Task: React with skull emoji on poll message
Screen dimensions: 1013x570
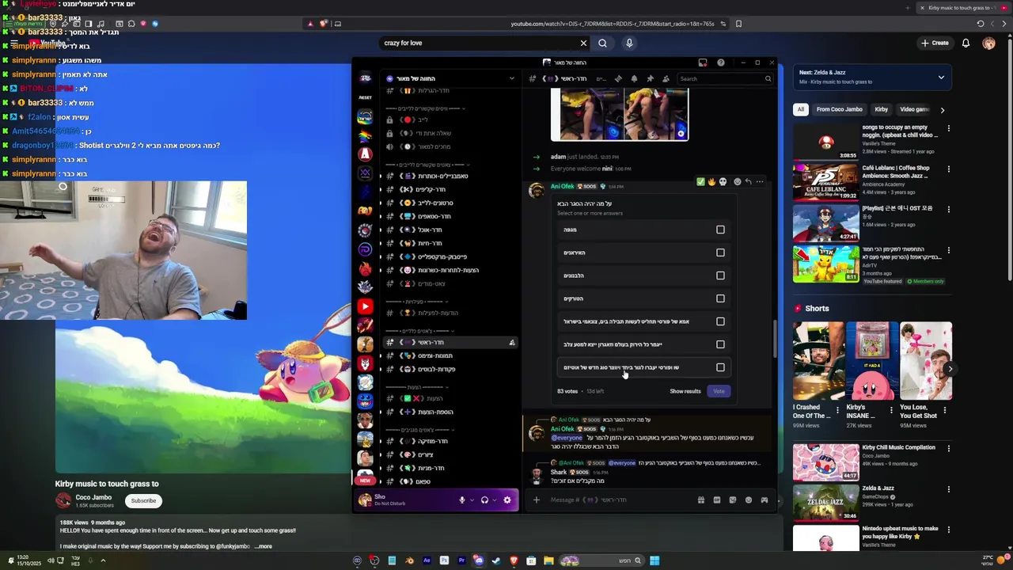Action: point(723,181)
